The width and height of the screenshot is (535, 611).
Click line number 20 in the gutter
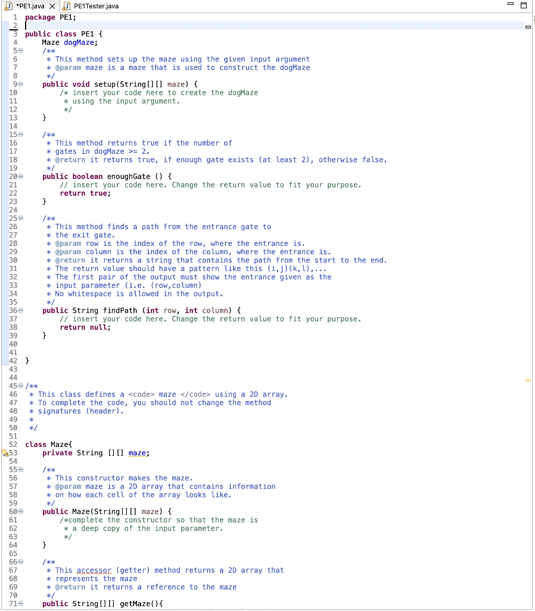pyautogui.click(x=13, y=177)
